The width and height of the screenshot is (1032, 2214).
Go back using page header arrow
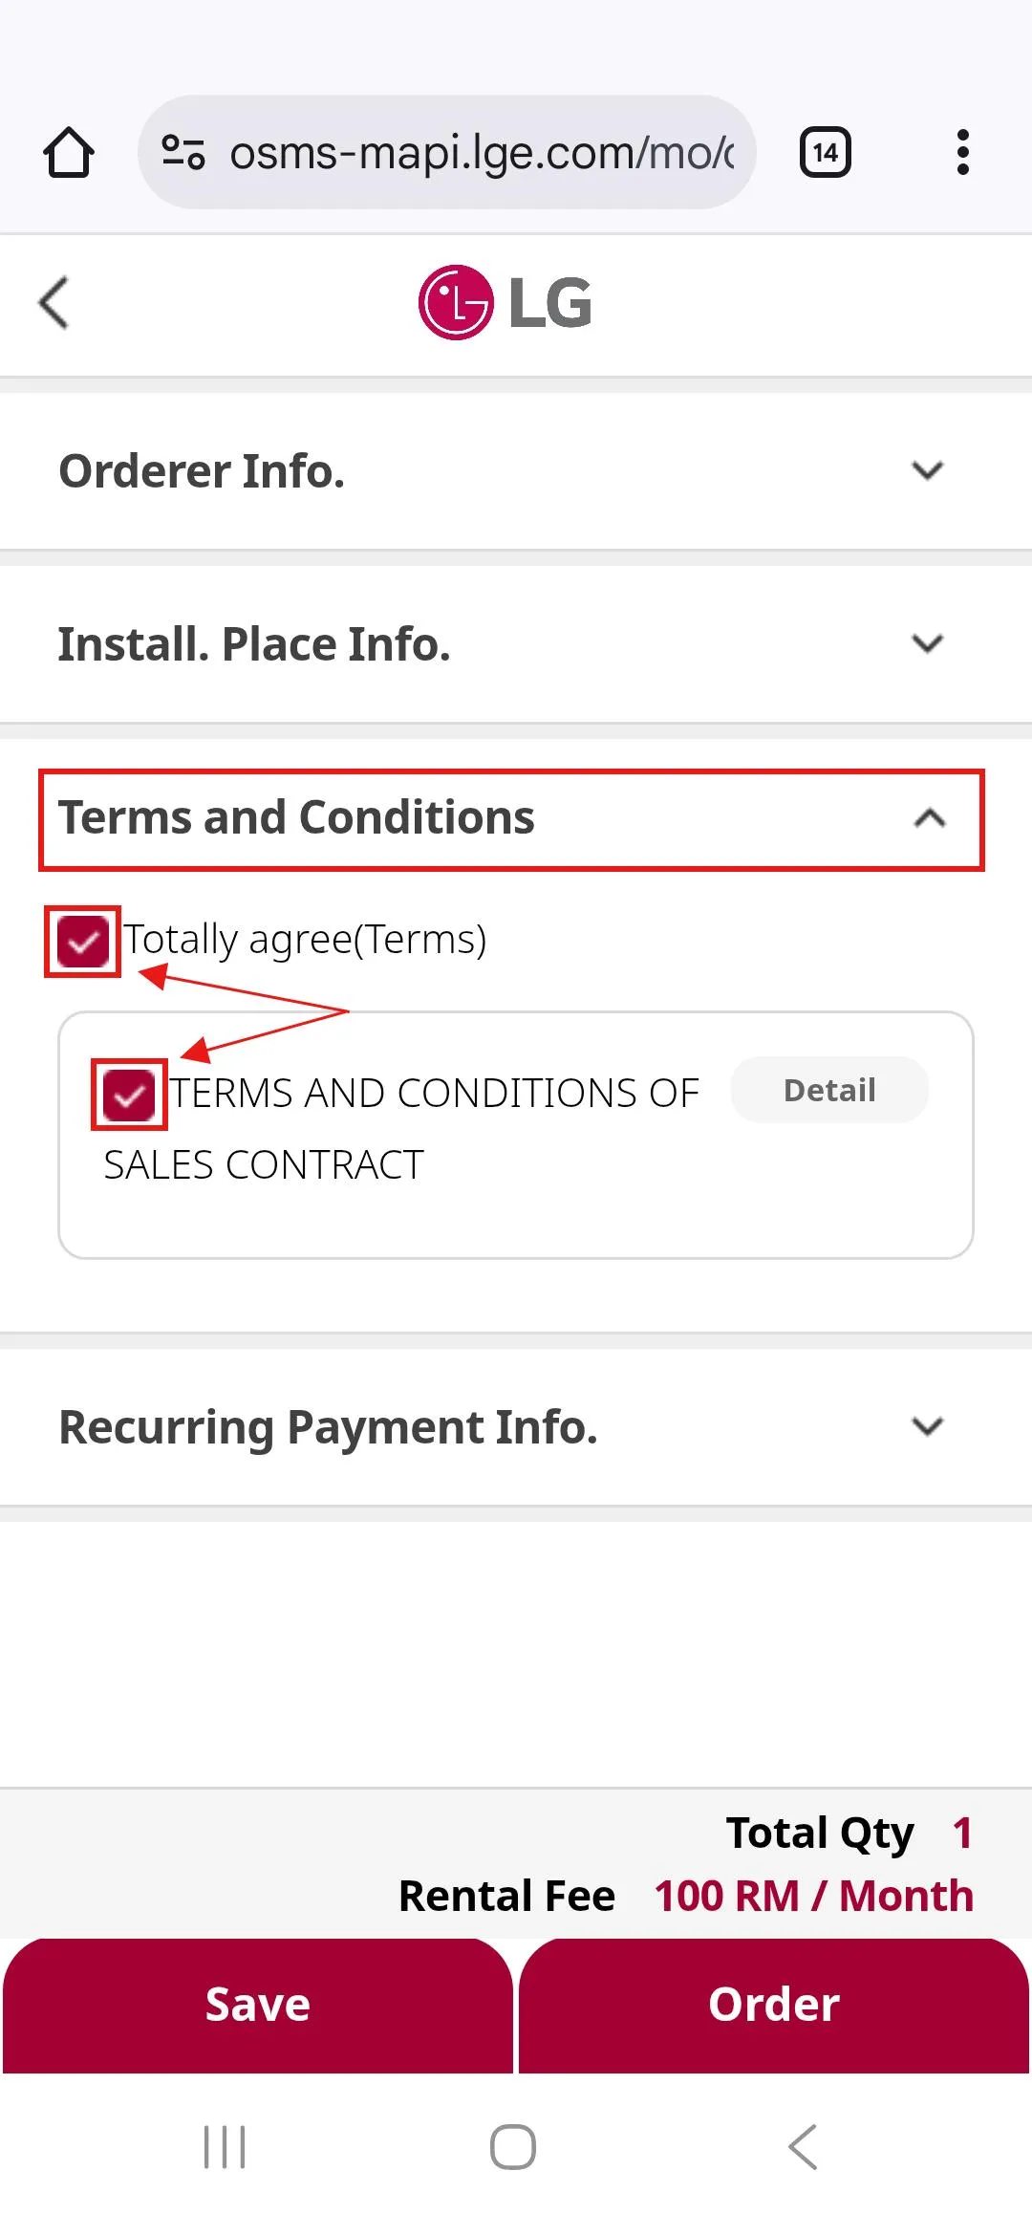tap(54, 303)
